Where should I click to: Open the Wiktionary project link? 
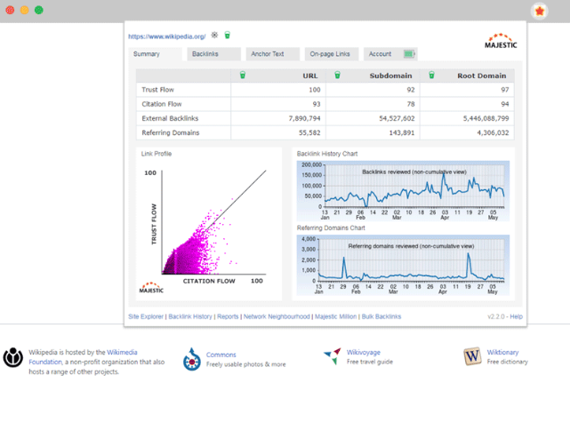[x=502, y=352]
